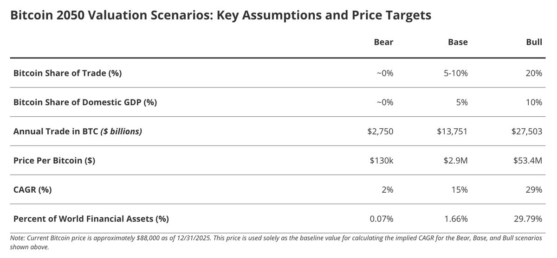The image size is (557, 258).
Task: Select the 20% Bull trade share cell
Action: tap(534, 73)
